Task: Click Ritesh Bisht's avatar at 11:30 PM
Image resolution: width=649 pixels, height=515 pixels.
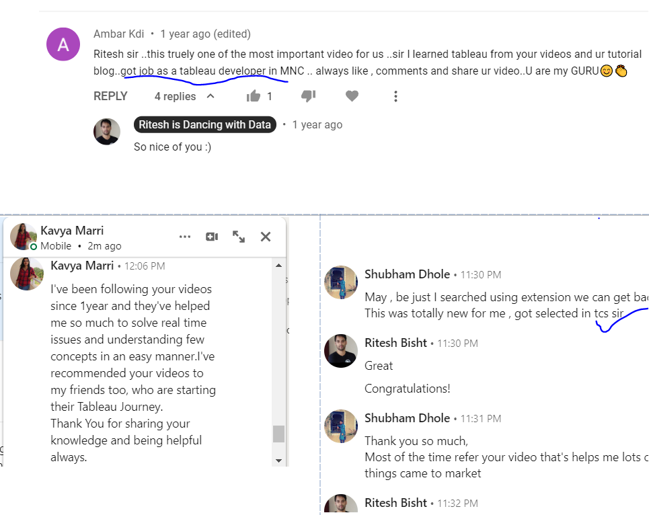Action: pos(341,351)
